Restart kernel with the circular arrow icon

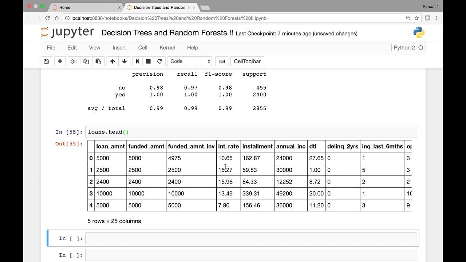click(159, 61)
